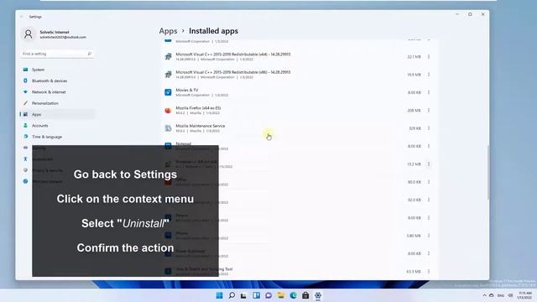Open three-dot menu beside 92.0 KB app

click(429, 200)
